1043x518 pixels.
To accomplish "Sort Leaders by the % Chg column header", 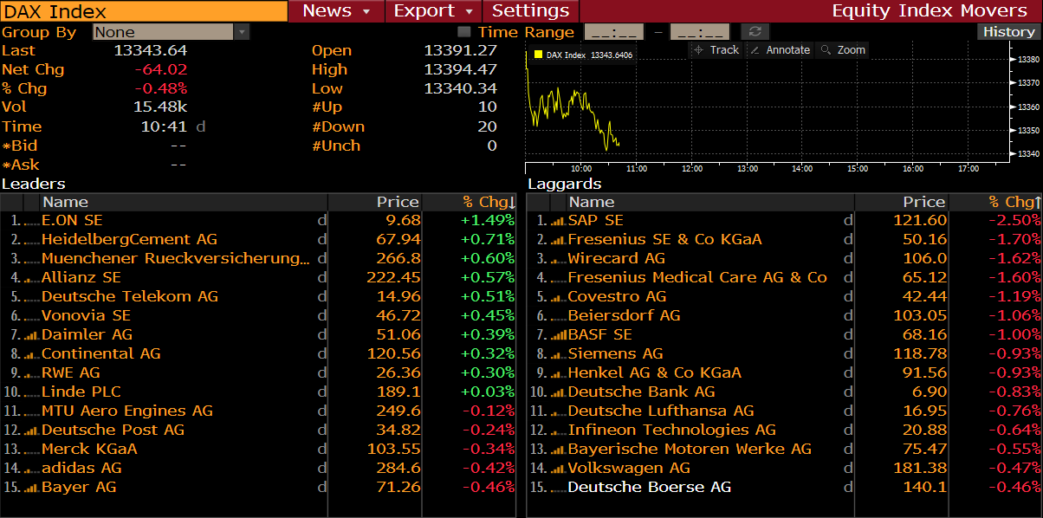I will [469, 202].
